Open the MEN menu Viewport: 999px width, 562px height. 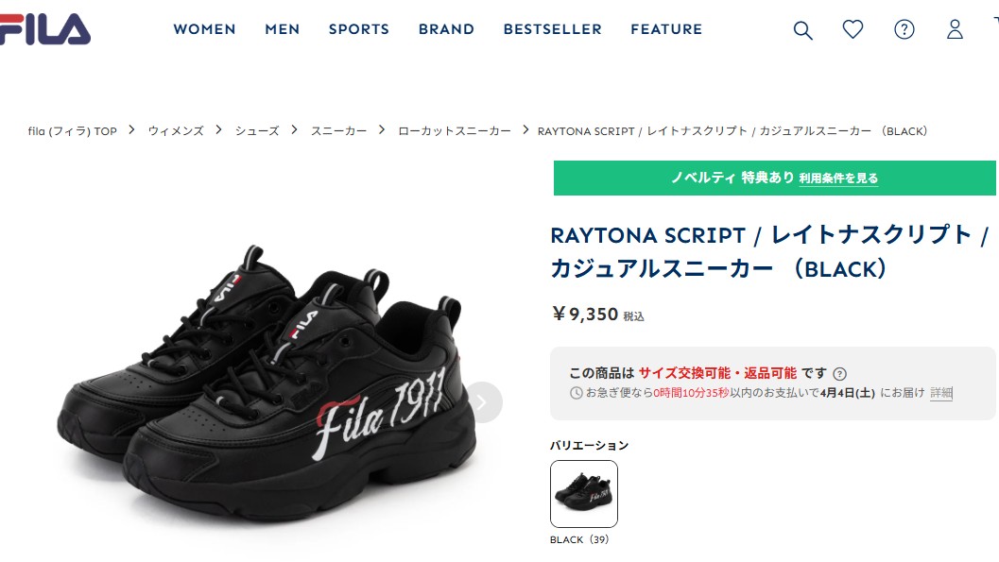(283, 29)
